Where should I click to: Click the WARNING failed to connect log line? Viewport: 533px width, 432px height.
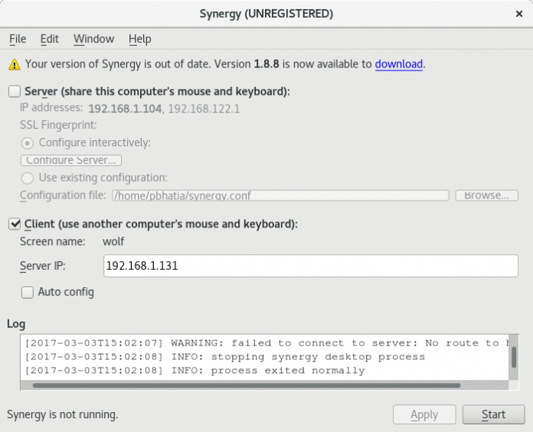coord(266,343)
